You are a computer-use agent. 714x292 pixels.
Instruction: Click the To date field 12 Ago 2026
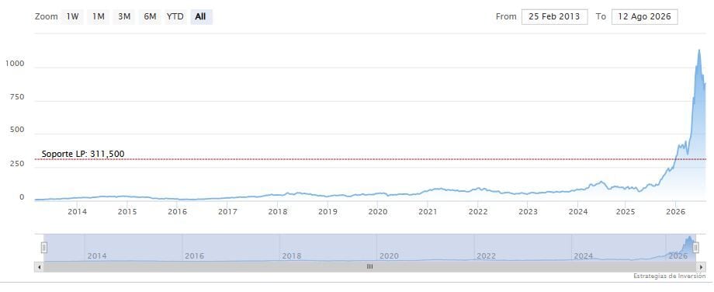pos(645,17)
